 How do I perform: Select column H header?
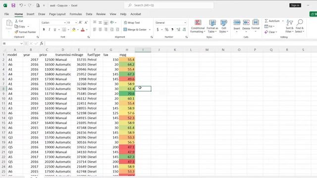tap(127, 49)
